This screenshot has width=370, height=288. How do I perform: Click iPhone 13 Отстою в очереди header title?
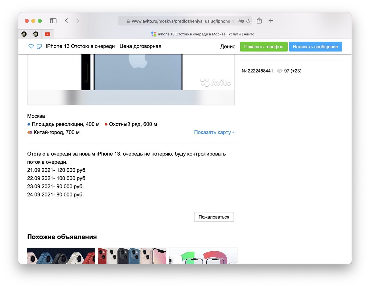point(80,46)
